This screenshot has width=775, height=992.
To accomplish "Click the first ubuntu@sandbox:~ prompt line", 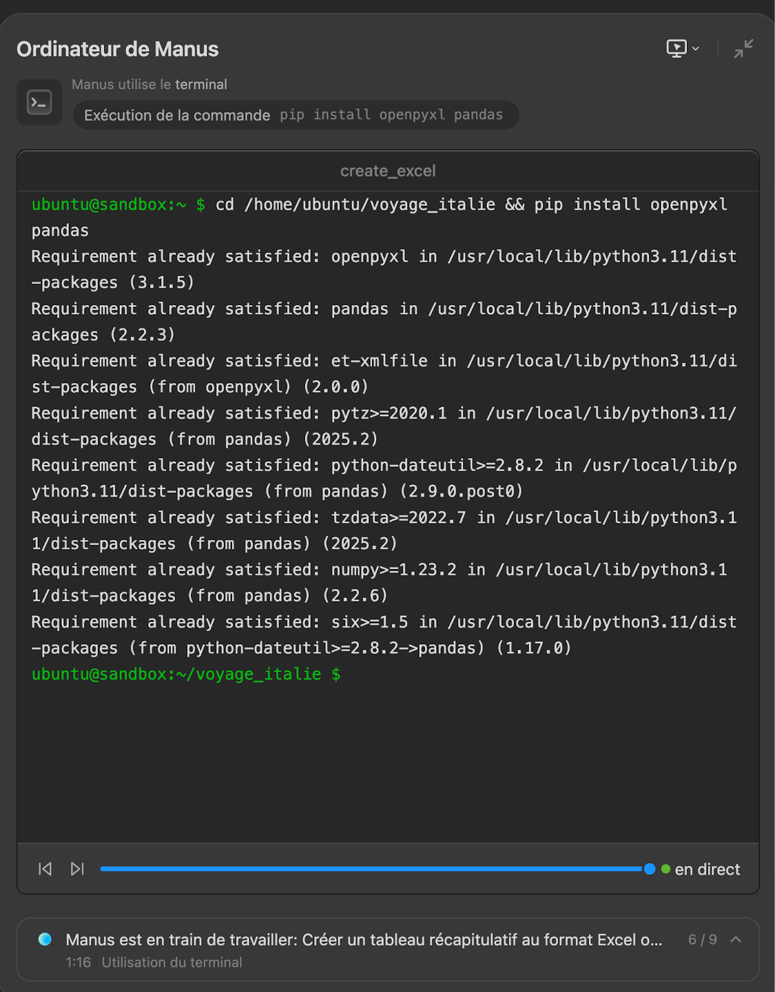I will [x=379, y=217].
